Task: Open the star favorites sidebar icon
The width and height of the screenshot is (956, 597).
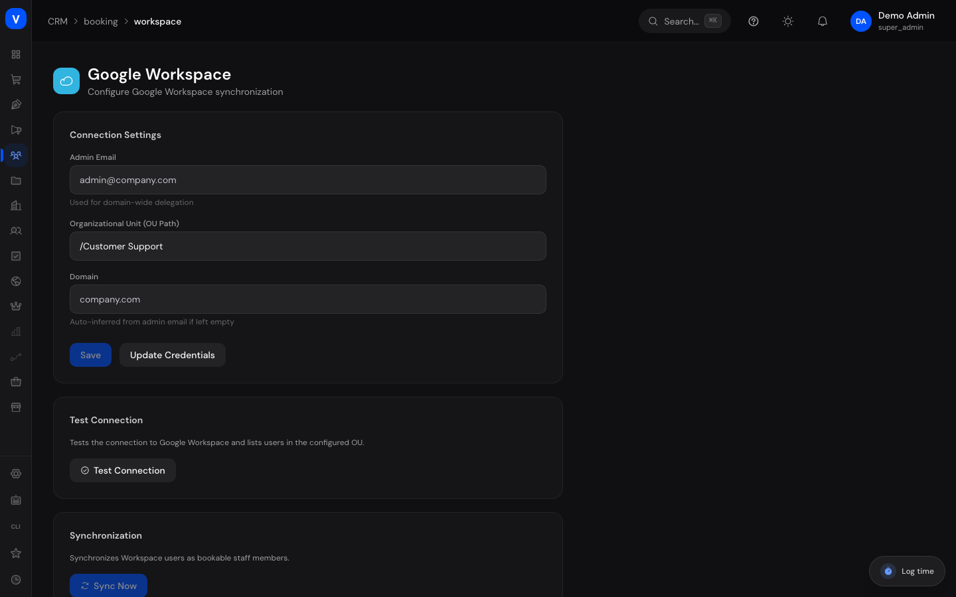Action: pos(16,553)
